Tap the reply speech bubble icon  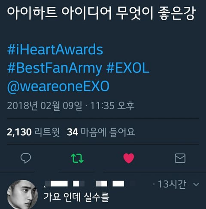(x=26, y=158)
